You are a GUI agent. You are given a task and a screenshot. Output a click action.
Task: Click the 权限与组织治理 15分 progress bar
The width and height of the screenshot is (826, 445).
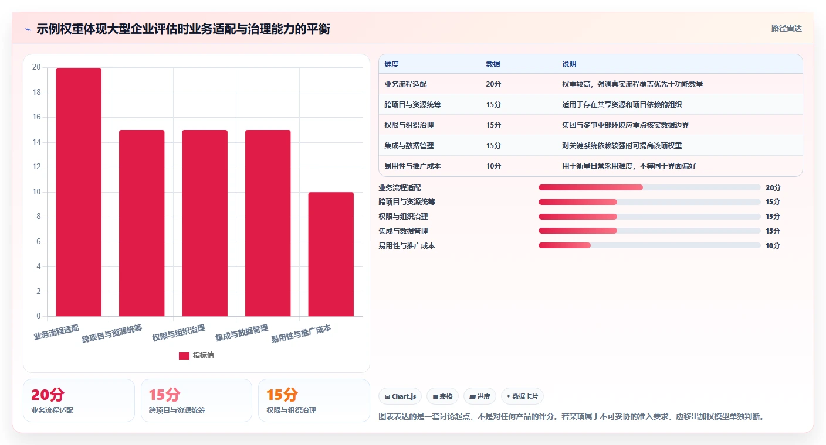click(649, 217)
